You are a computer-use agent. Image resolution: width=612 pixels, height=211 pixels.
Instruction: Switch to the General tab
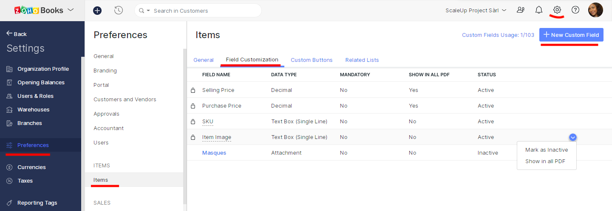tap(204, 60)
